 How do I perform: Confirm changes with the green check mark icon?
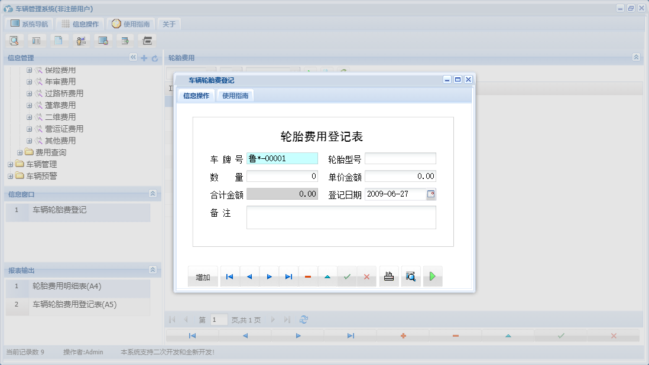(347, 276)
